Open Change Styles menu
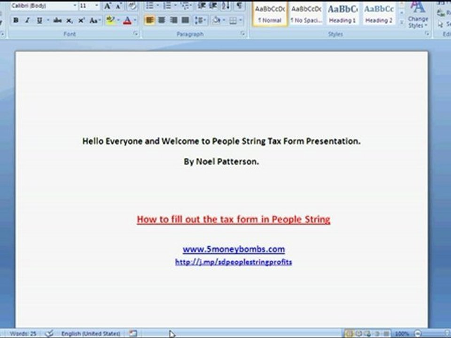This screenshot has width=451, height=338. 418,15
